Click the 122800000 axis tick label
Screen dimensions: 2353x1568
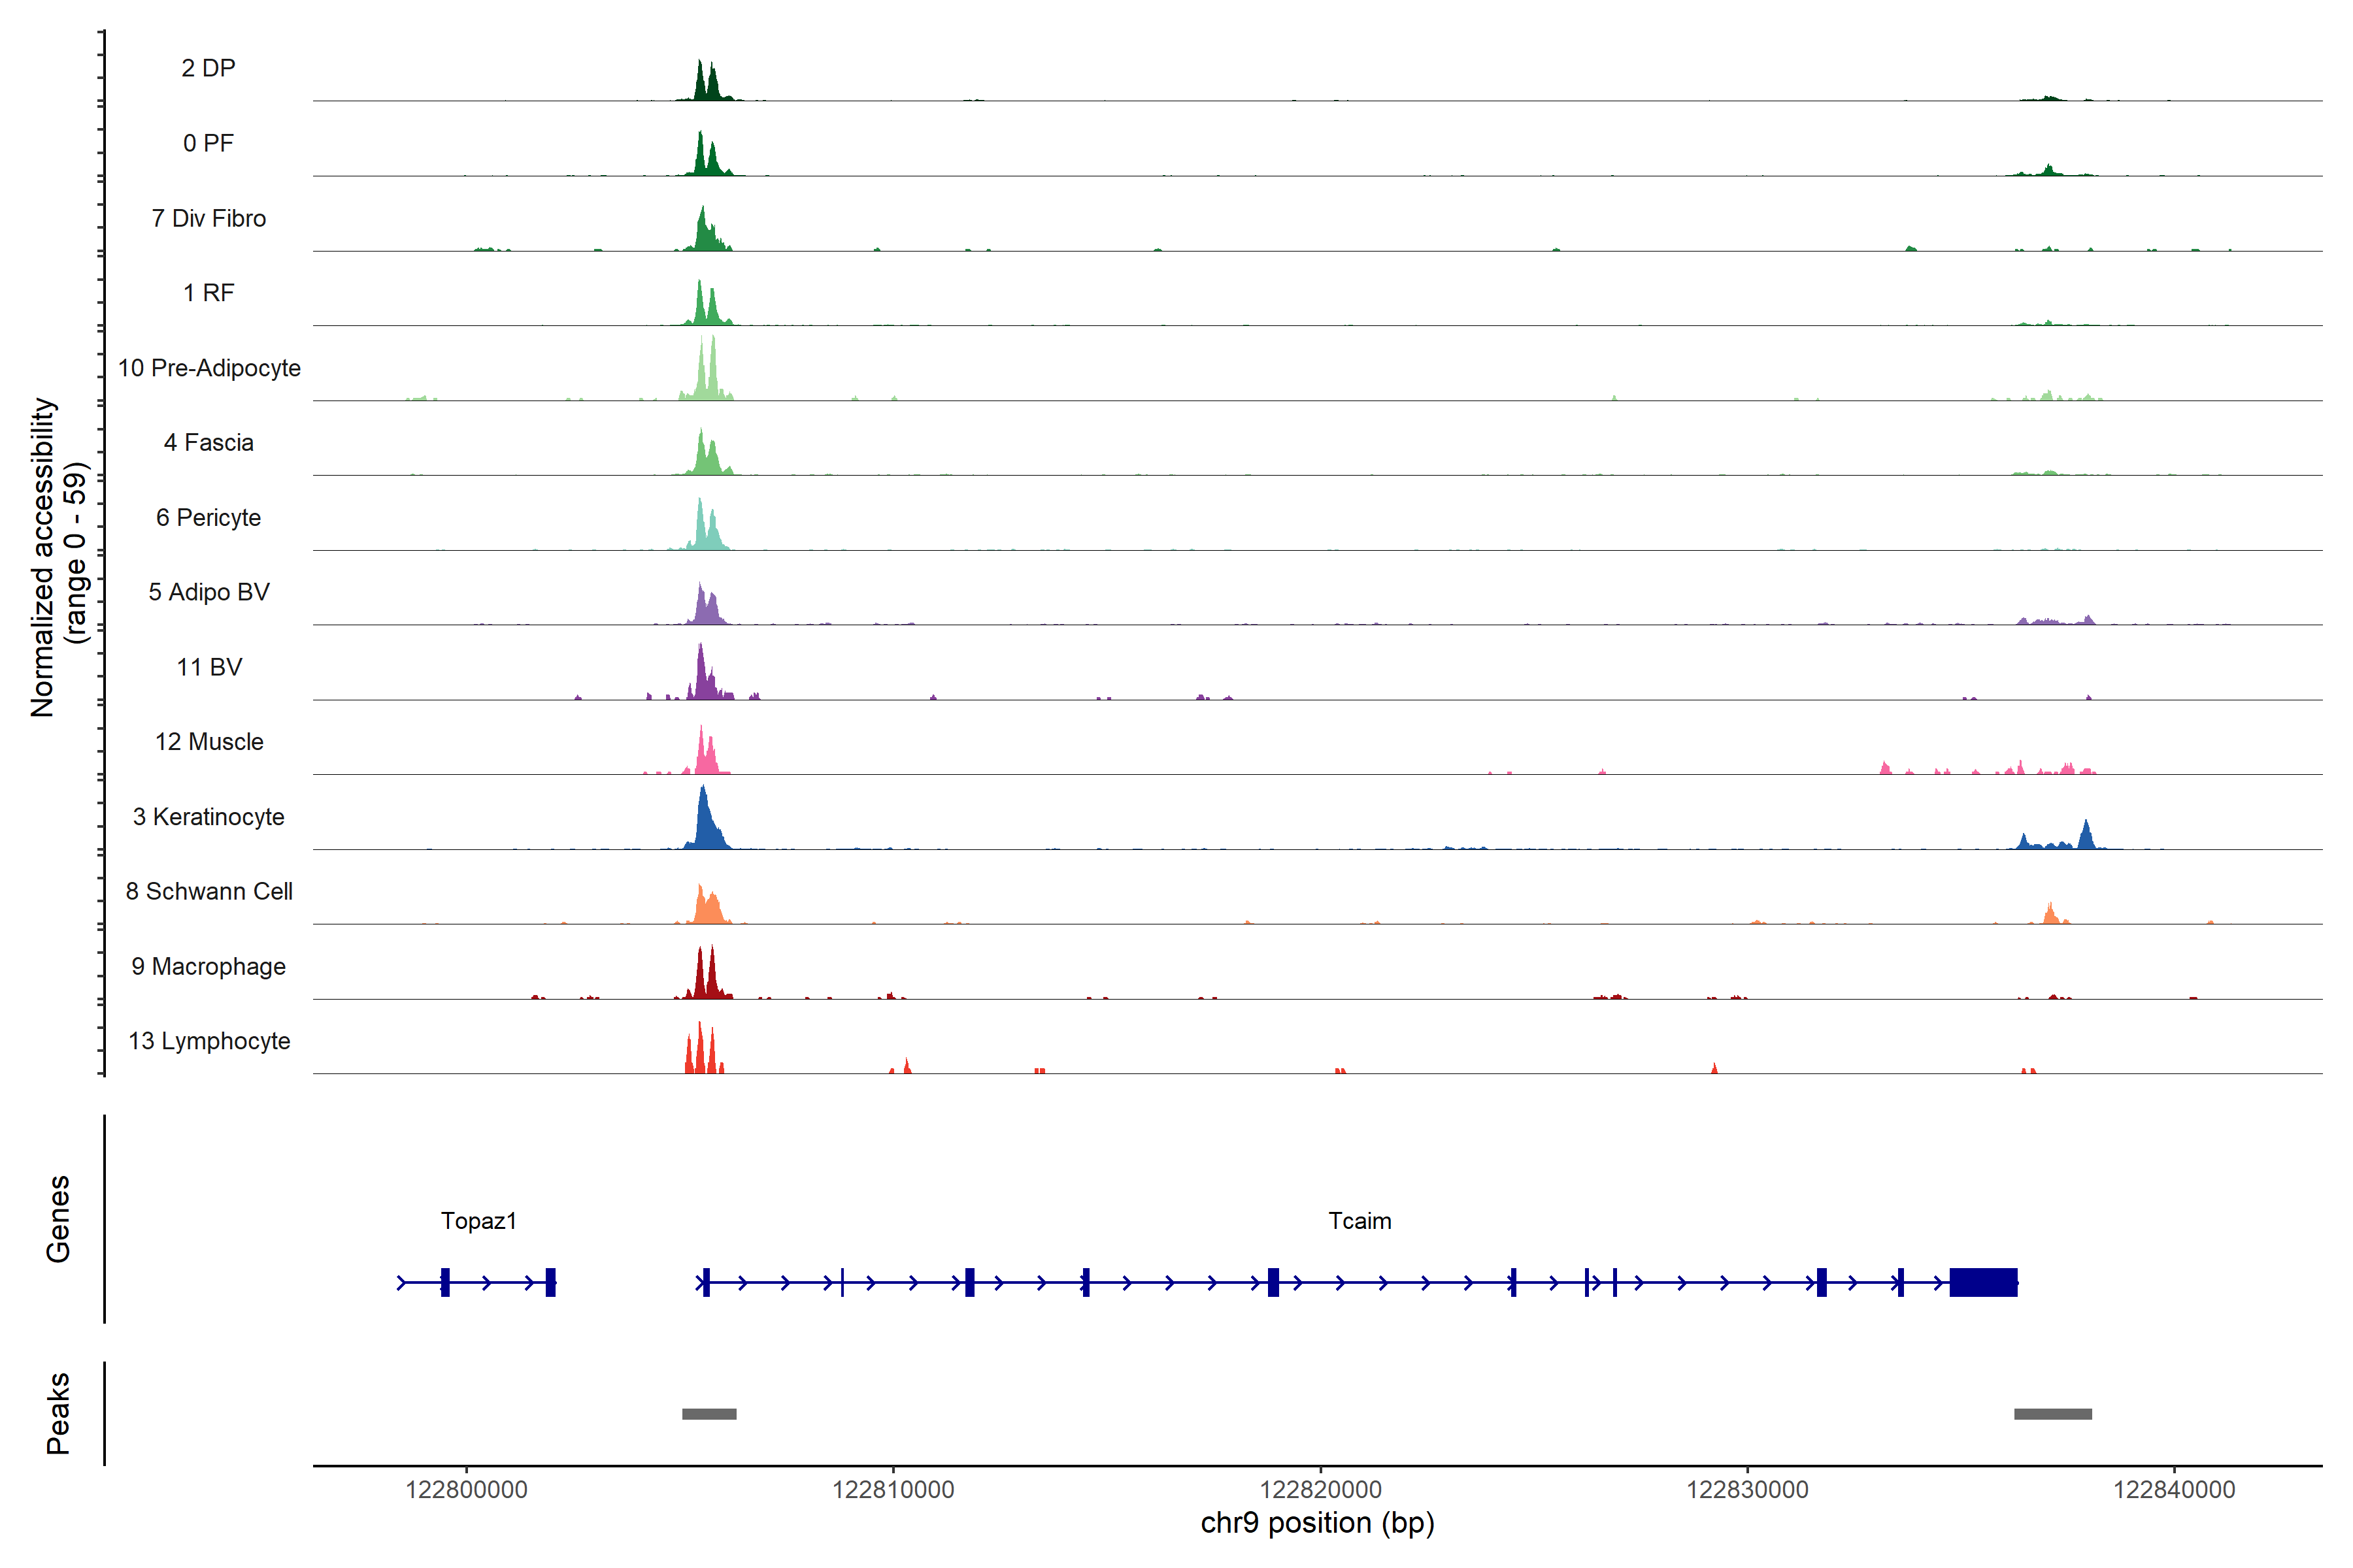[466, 1490]
